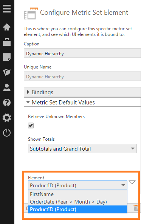Open the Shown Totals dropdown
This screenshot has width=141, height=224.
[x=82, y=149]
